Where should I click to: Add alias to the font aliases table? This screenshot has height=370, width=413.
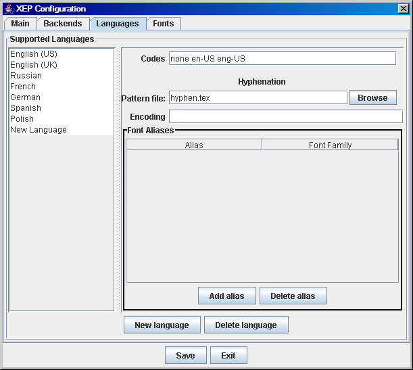tap(227, 296)
